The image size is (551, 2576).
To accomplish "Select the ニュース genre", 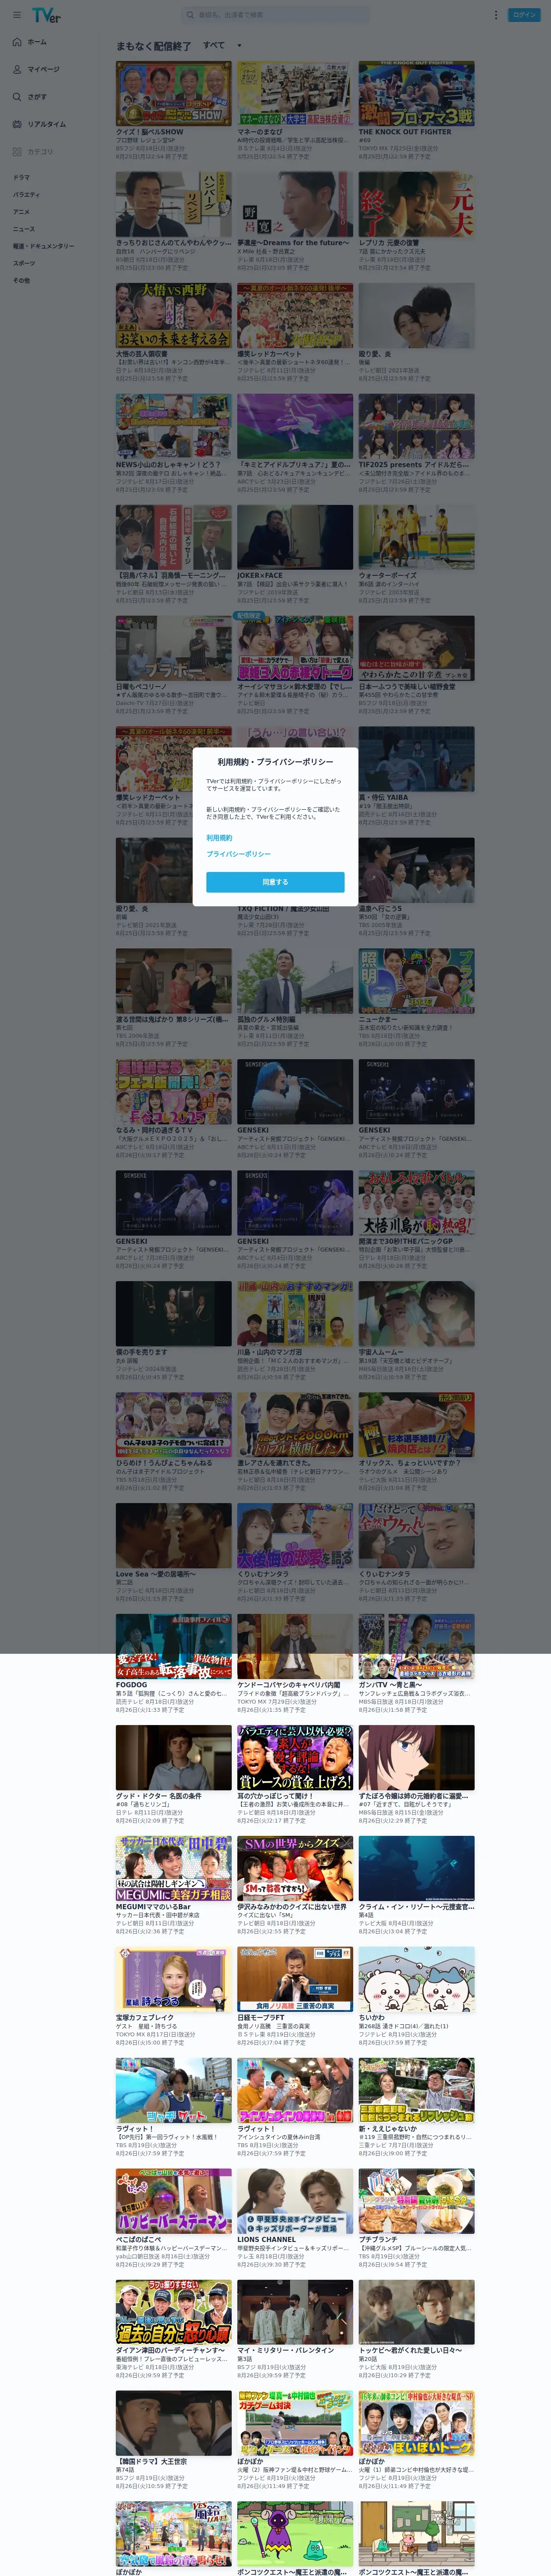I will click(x=24, y=229).
